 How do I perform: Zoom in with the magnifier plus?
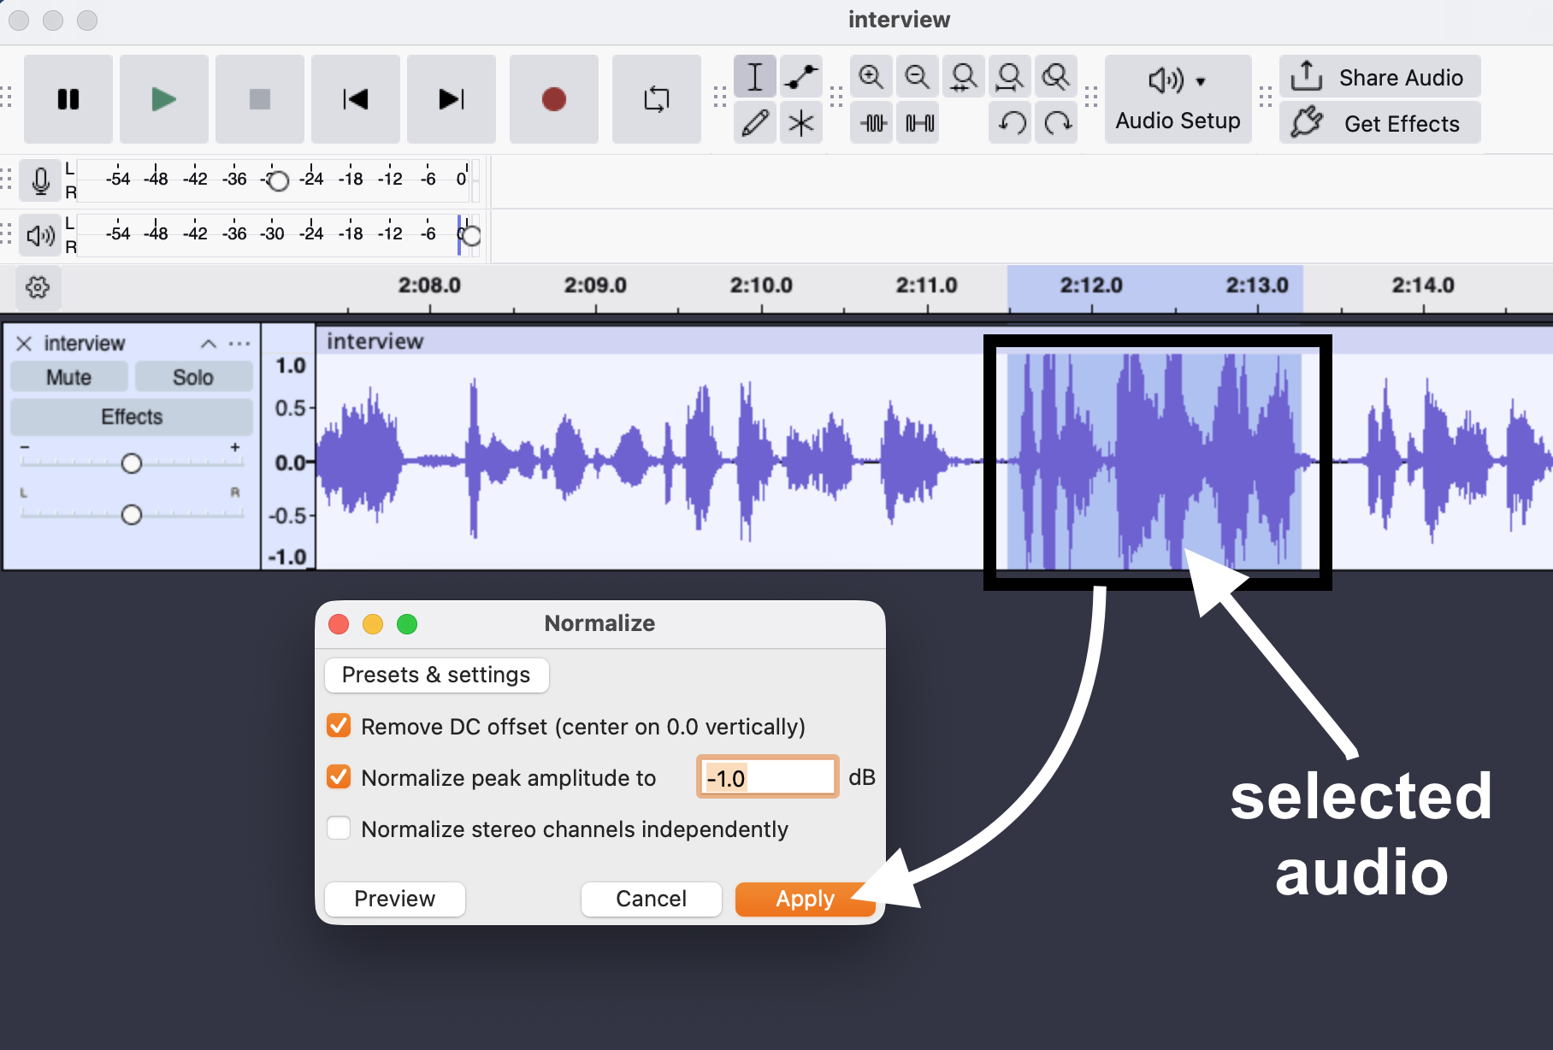(x=871, y=77)
